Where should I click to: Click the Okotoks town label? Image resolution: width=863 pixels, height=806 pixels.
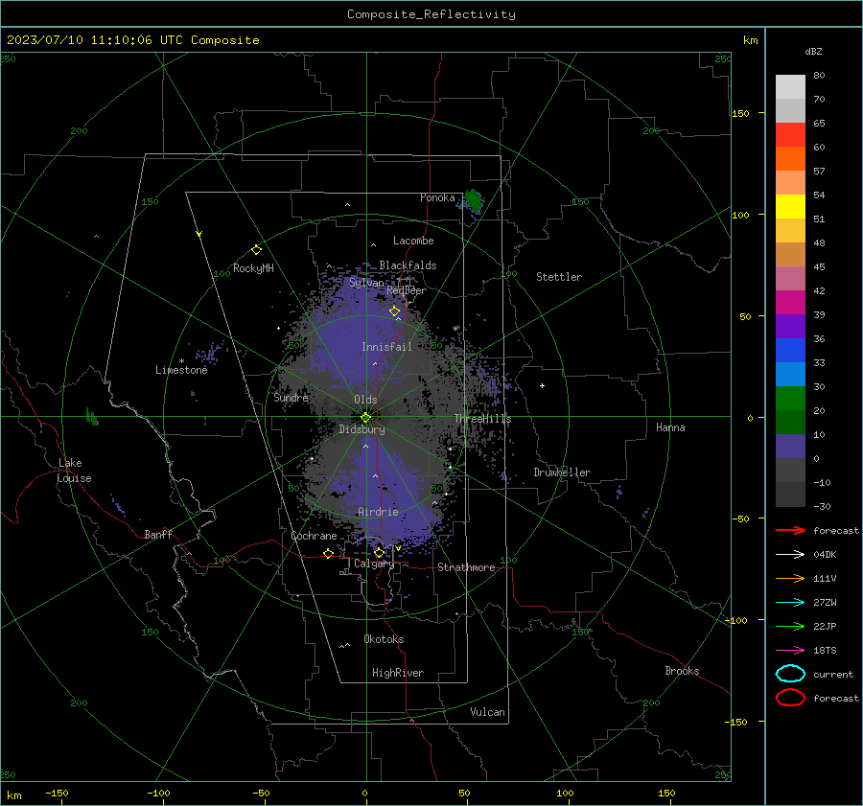coord(384,639)
